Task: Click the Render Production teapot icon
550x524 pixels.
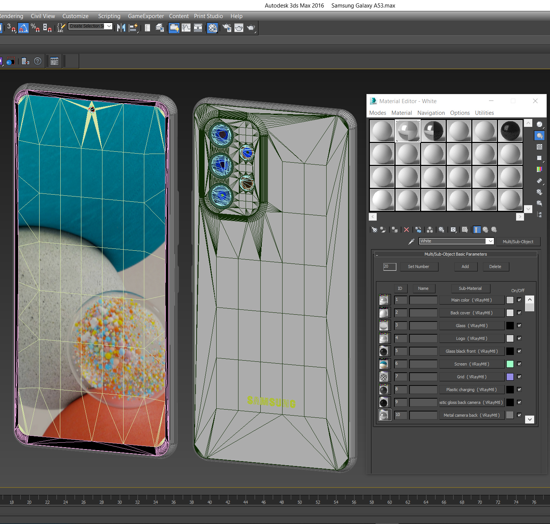Action: click(251, 28)
